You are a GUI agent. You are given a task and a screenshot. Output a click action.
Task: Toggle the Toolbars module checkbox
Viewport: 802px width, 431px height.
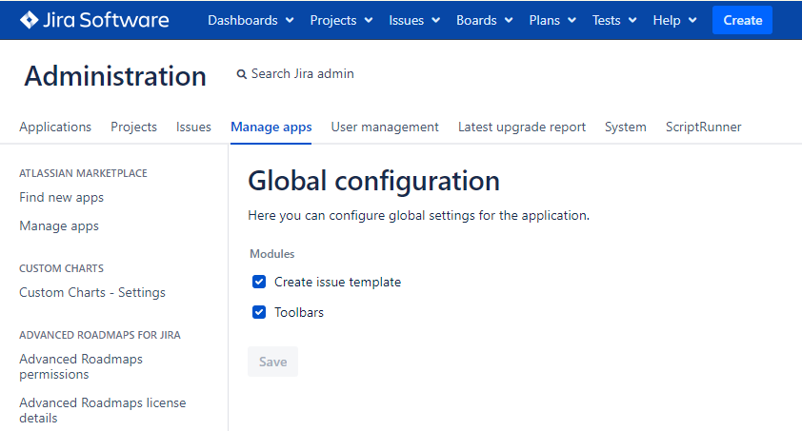[x=259, y=312]
